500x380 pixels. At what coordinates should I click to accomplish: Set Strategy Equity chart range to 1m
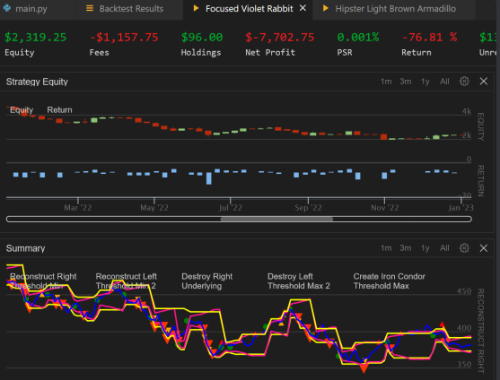pos(386,82)
